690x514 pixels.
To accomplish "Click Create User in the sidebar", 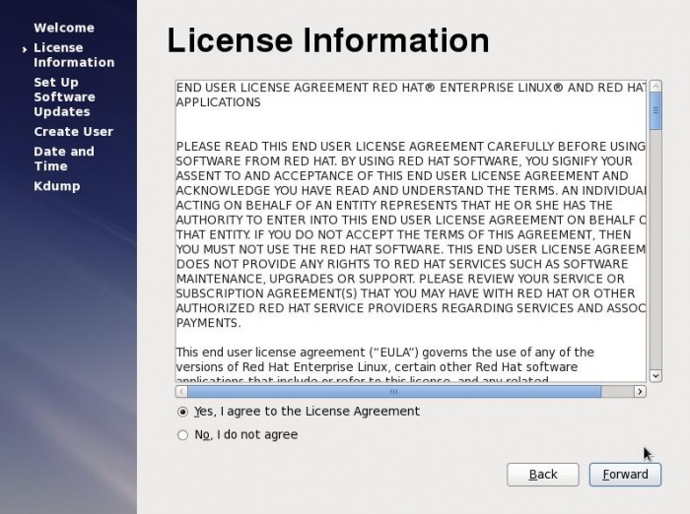I will coord(74,132).
